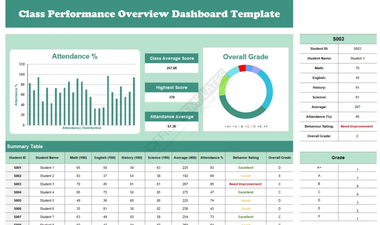The image size is (380, 225).
Task: Select the Student ID column header
Action: point(17,158)
